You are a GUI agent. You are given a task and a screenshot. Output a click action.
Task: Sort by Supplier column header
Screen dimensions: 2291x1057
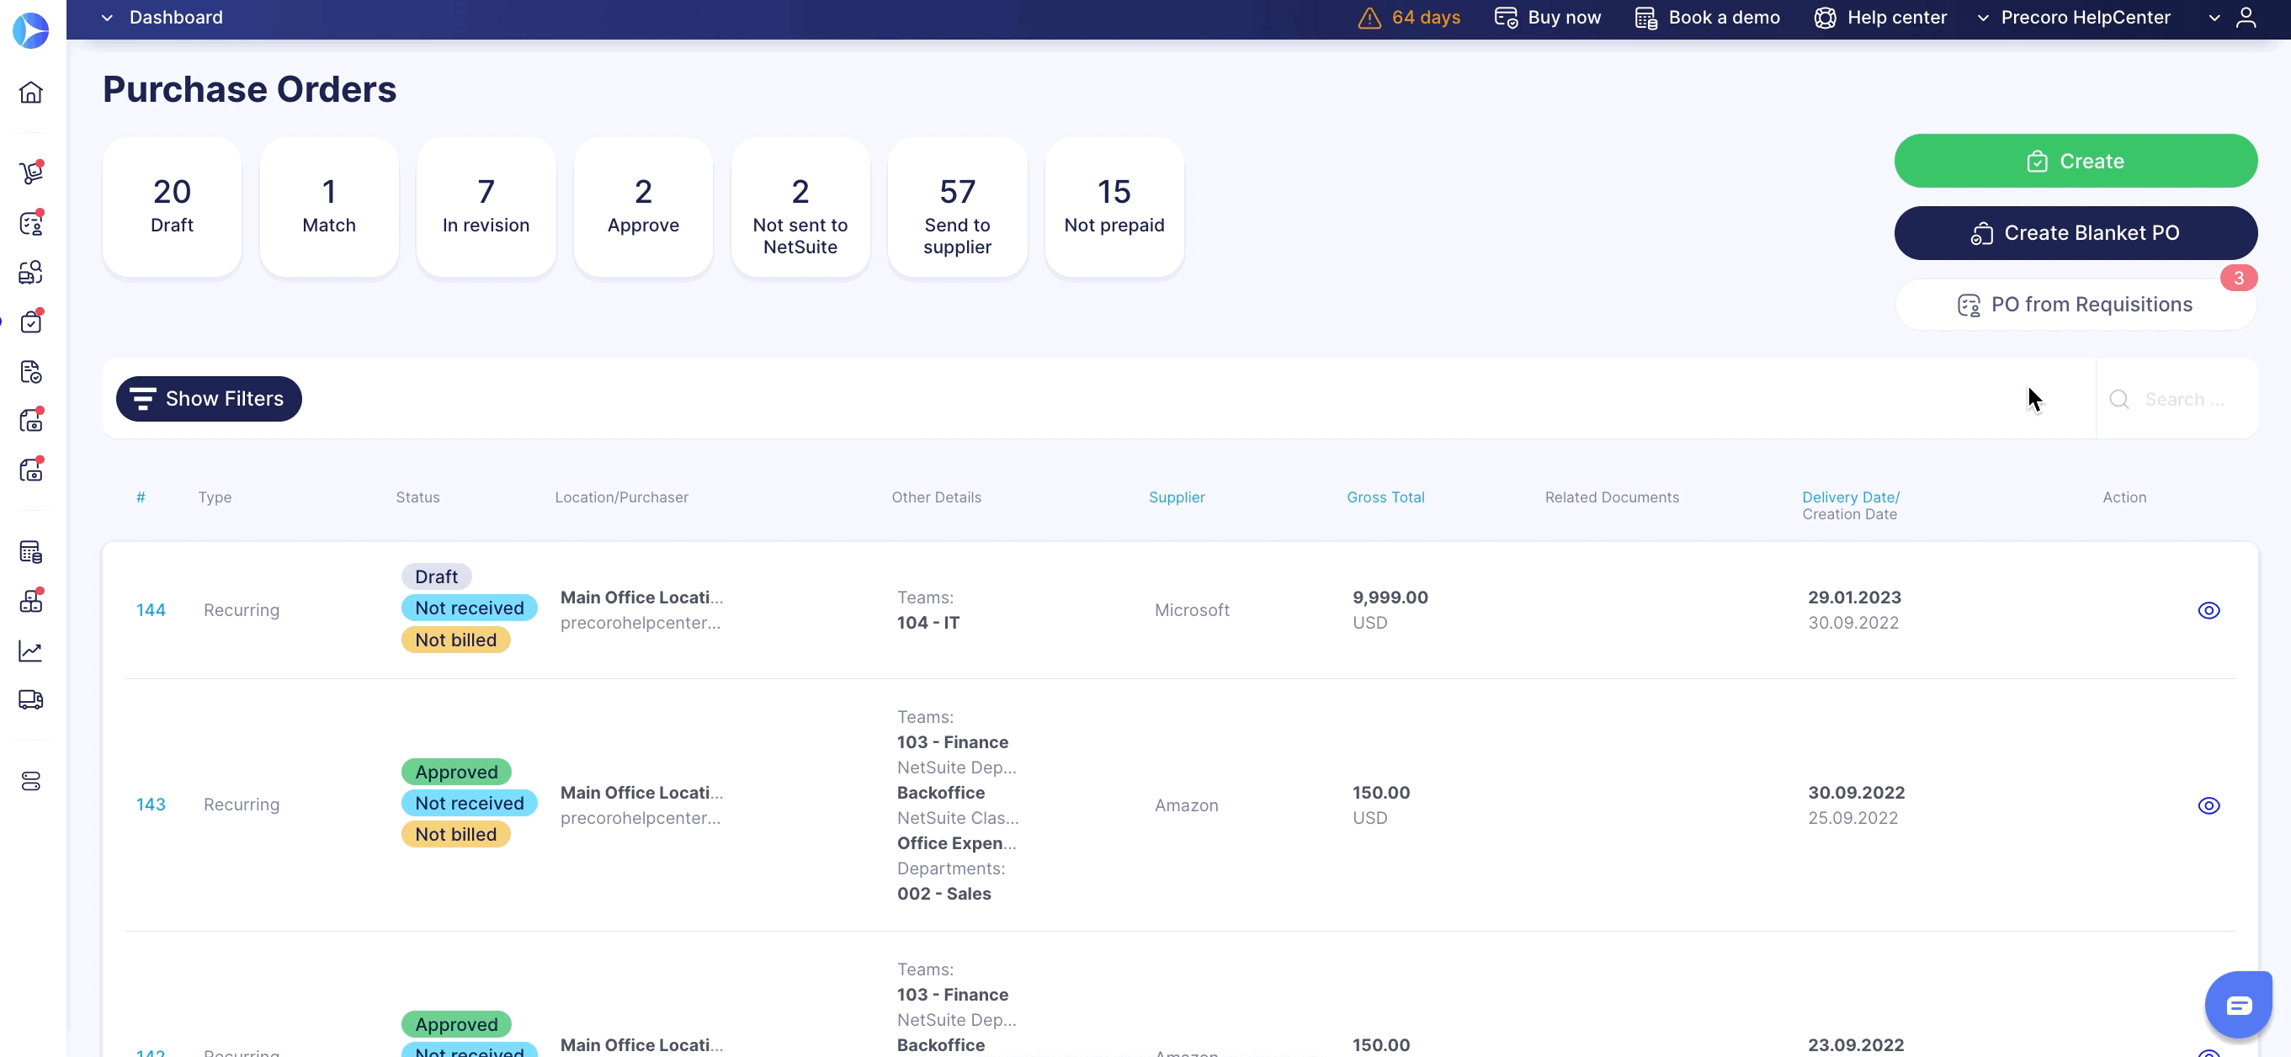click(1177, 498)
